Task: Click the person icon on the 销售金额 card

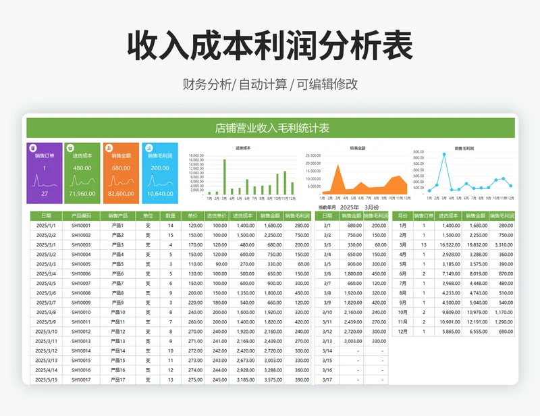Action: (109, 148)
